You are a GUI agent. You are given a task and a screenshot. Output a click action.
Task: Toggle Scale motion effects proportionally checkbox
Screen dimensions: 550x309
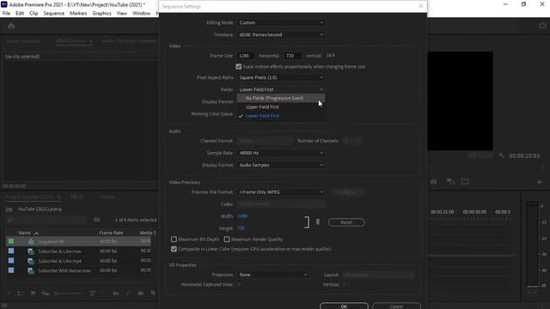[x=239, y=67]
